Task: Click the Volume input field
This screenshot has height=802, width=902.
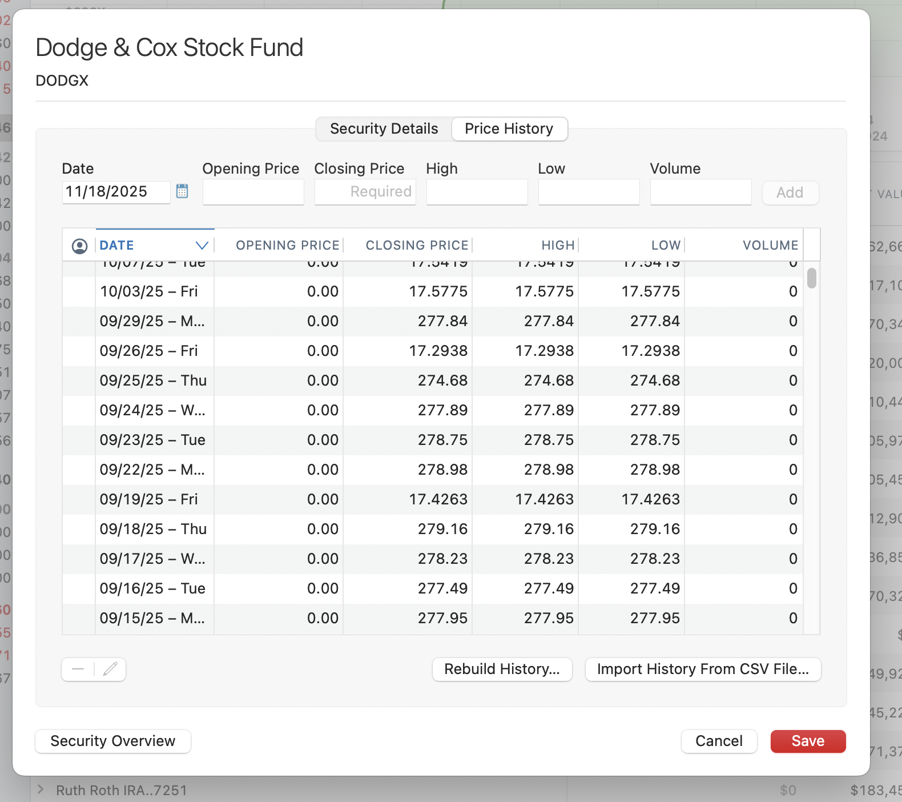Action: 700,192
